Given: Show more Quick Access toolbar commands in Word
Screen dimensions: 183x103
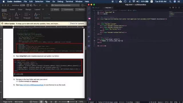Looking at the screenshot, I should tap(40, 5).
